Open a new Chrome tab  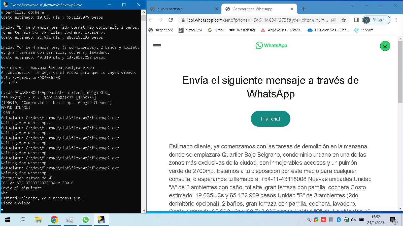[x=304, y=9]
